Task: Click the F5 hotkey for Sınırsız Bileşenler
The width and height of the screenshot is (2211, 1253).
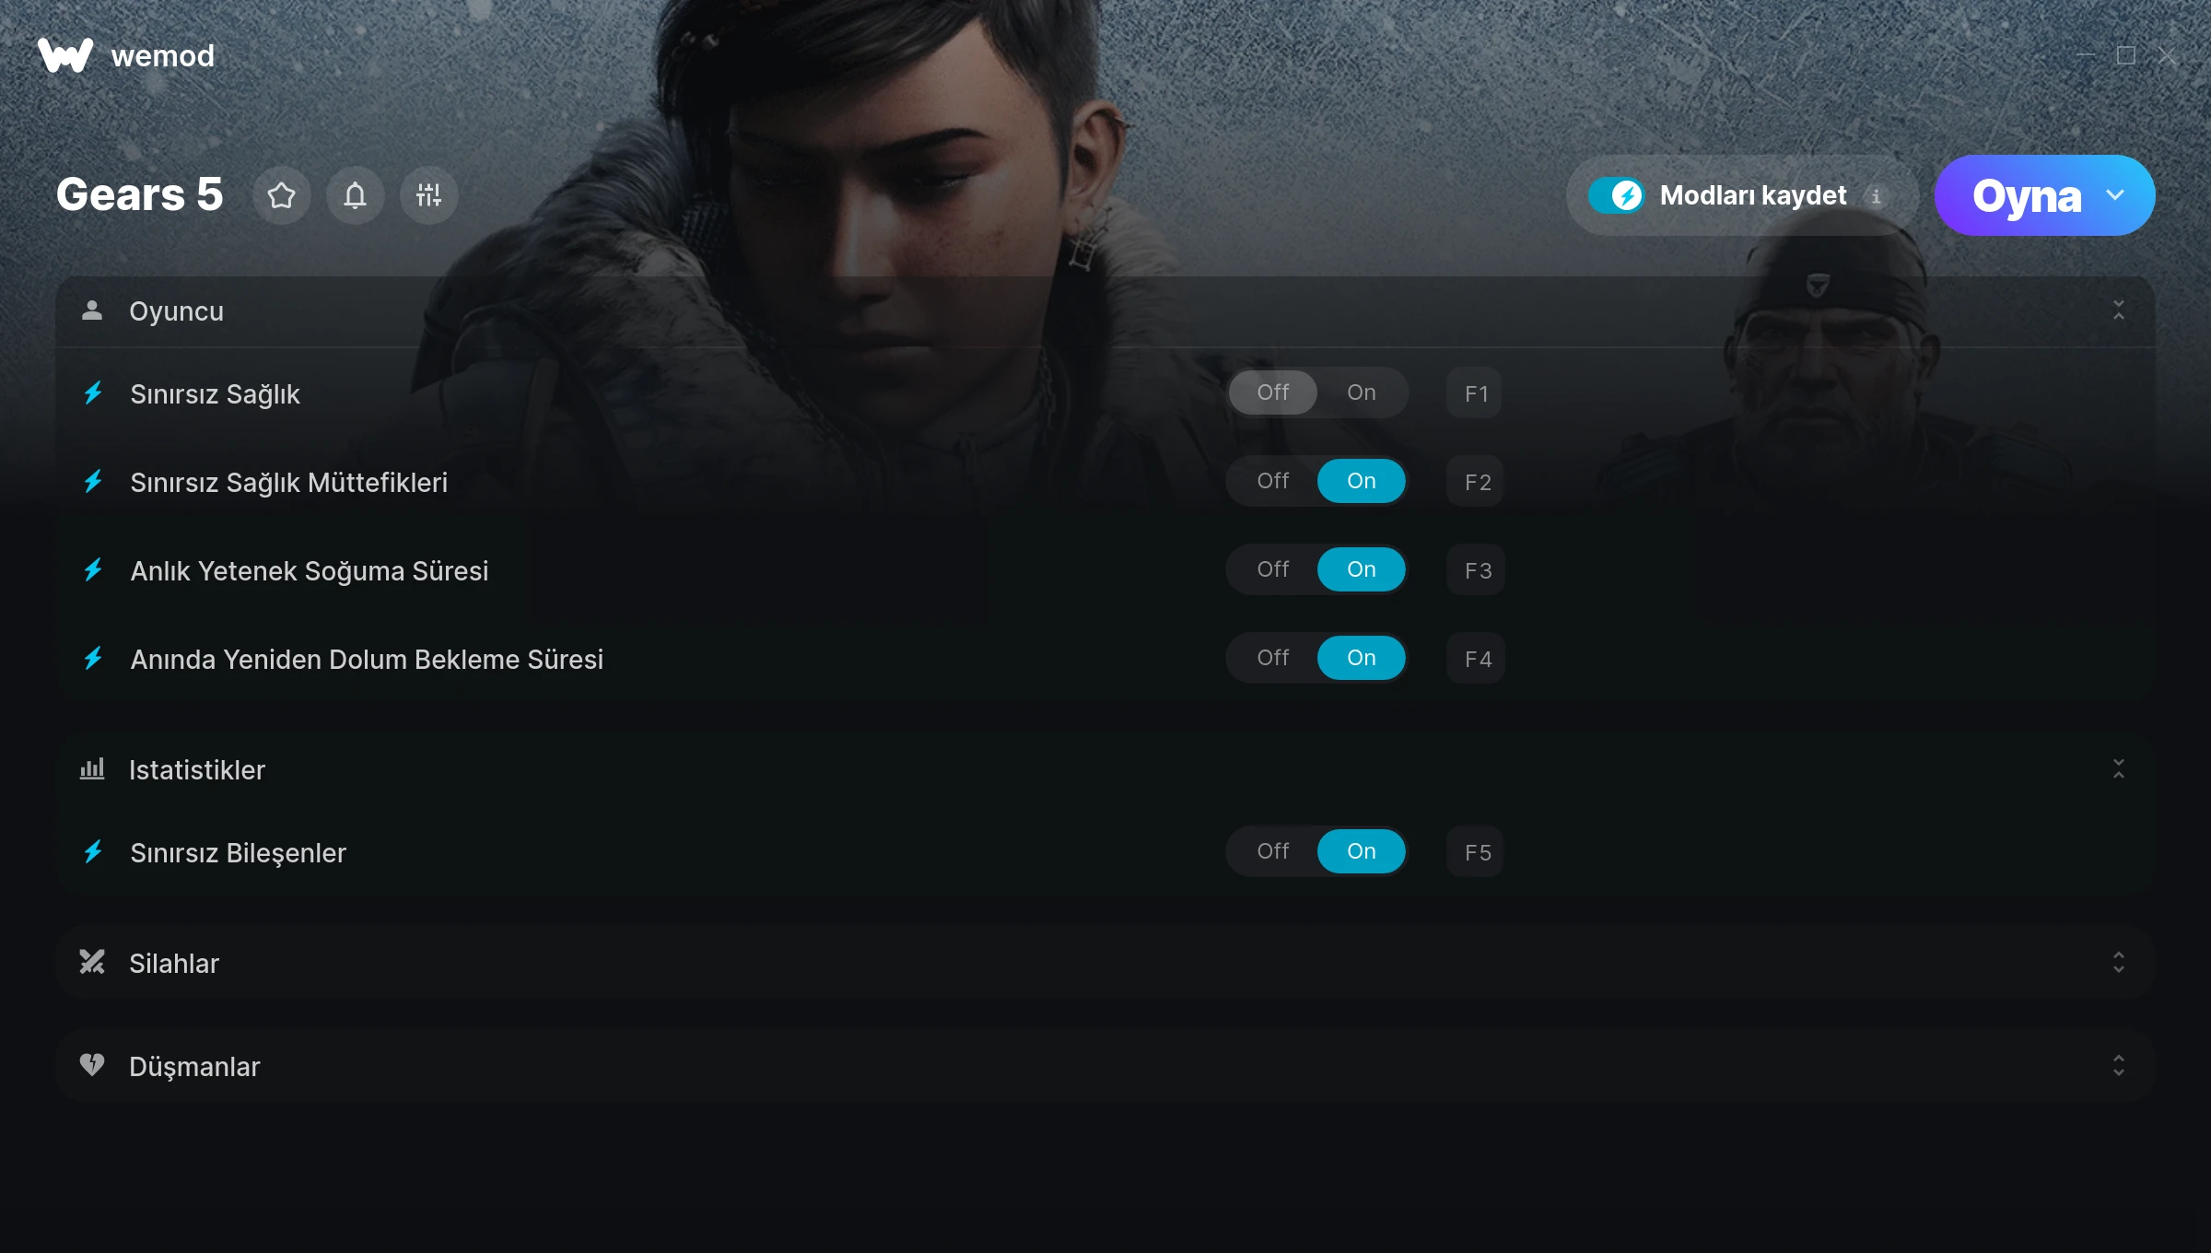Action: pos(1477,852)
